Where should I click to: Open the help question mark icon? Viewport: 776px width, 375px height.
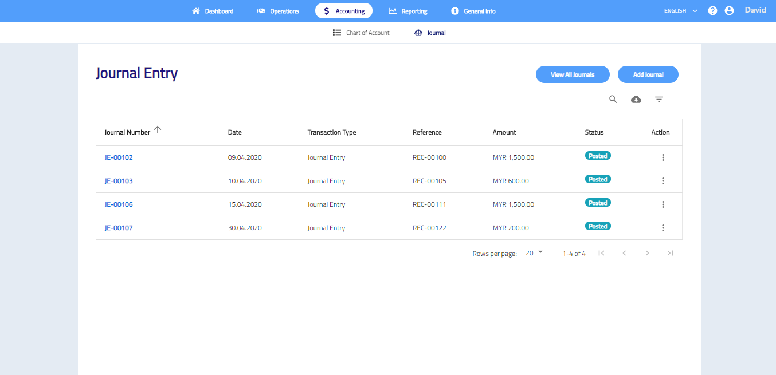pyautogui.click(x=712, y=11)
